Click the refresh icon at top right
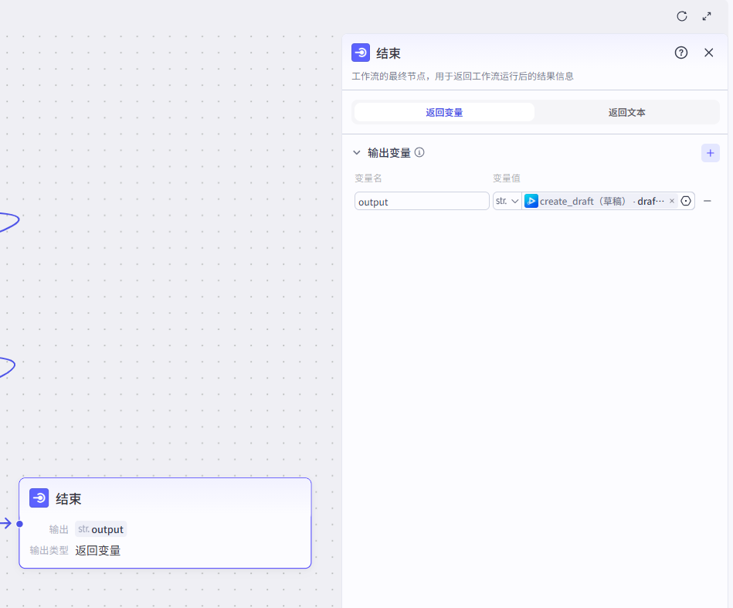The image size is (733, 608). [682, 16]
